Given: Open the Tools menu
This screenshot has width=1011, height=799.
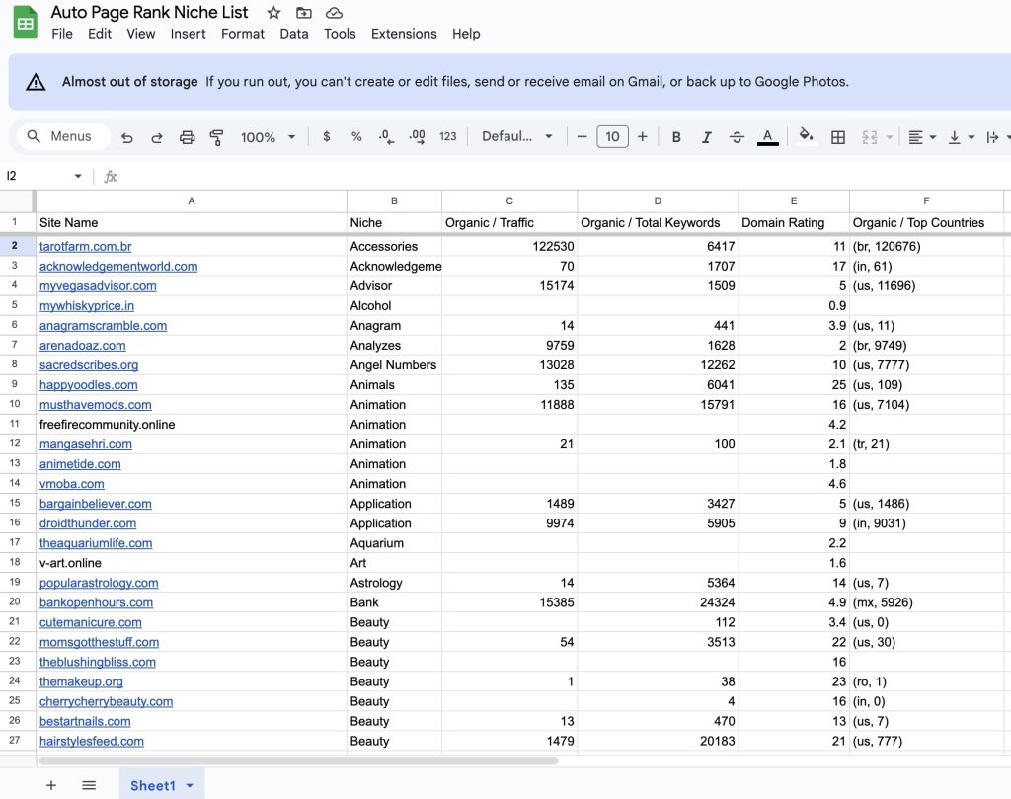Looking at the screenshot, I should (340, 34).
